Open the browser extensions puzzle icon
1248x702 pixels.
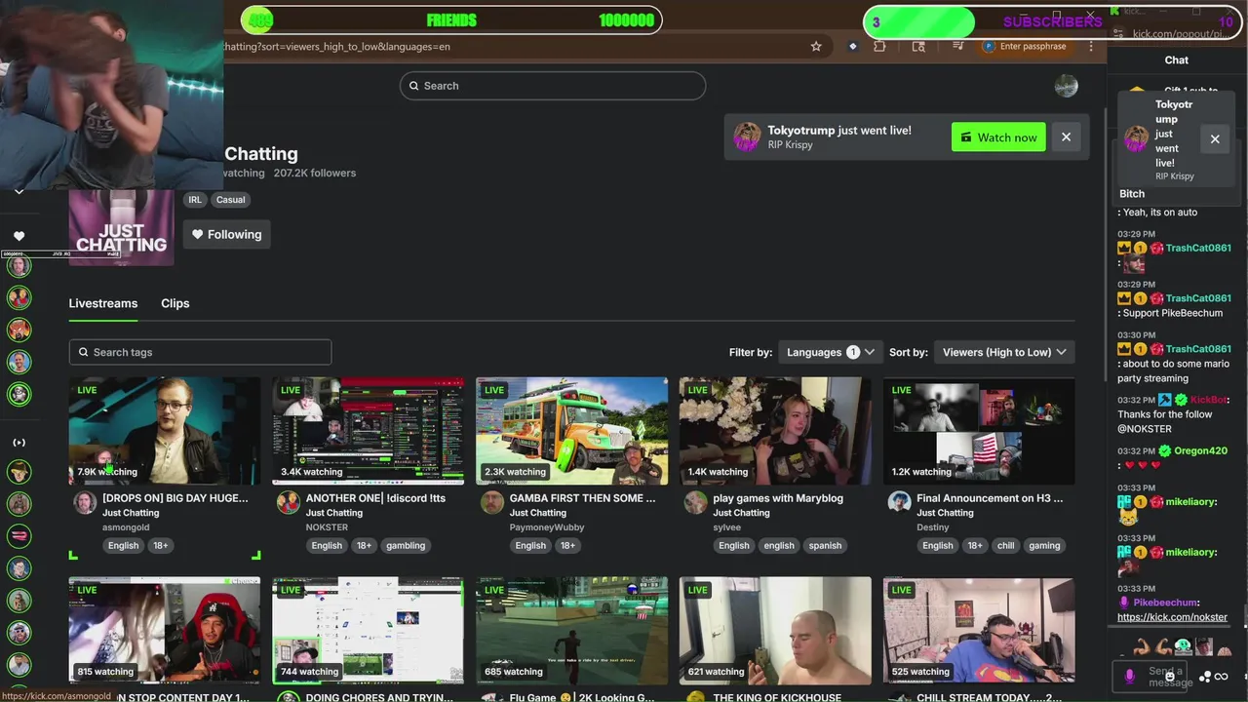pyautogui.click(x=879, y=46)
